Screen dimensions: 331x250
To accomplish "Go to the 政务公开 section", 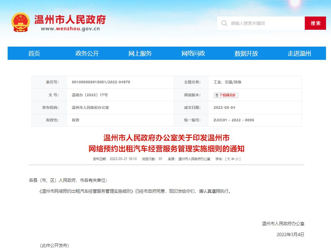I will [87, 54].
